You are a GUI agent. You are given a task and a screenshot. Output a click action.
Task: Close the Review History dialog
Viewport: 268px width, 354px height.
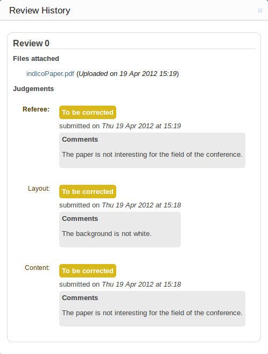click(x=260, y=10)
